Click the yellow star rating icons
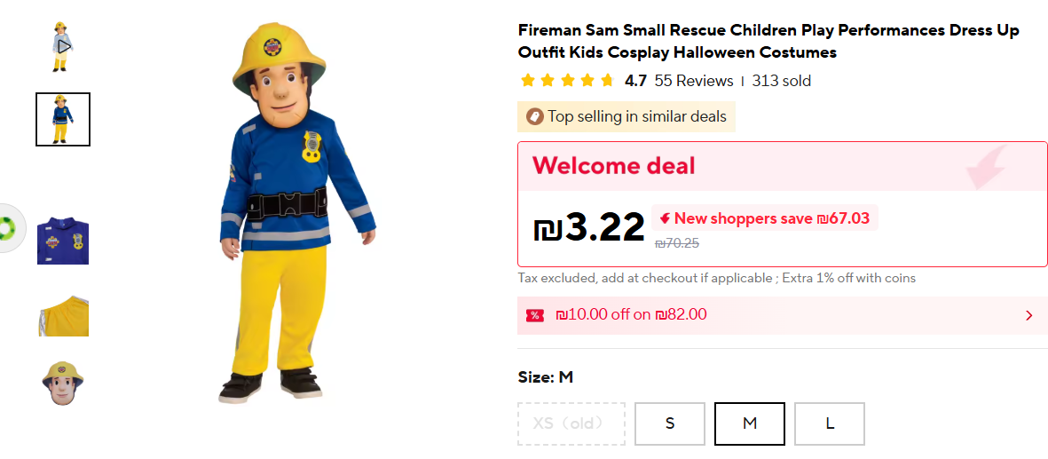1048x459 pixels. click(567, 81)
